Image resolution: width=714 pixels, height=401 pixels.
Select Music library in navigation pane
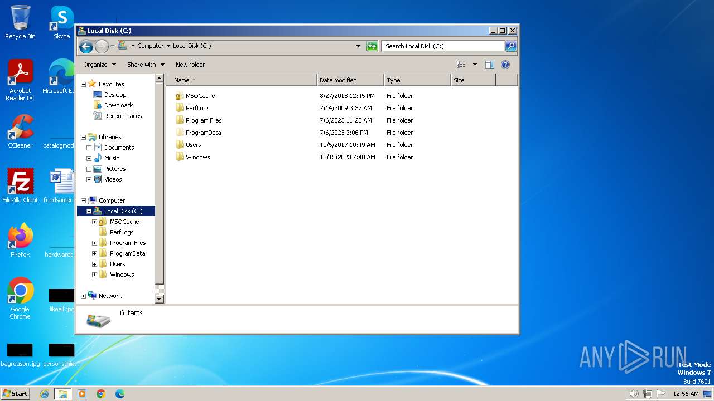[107, 158]
